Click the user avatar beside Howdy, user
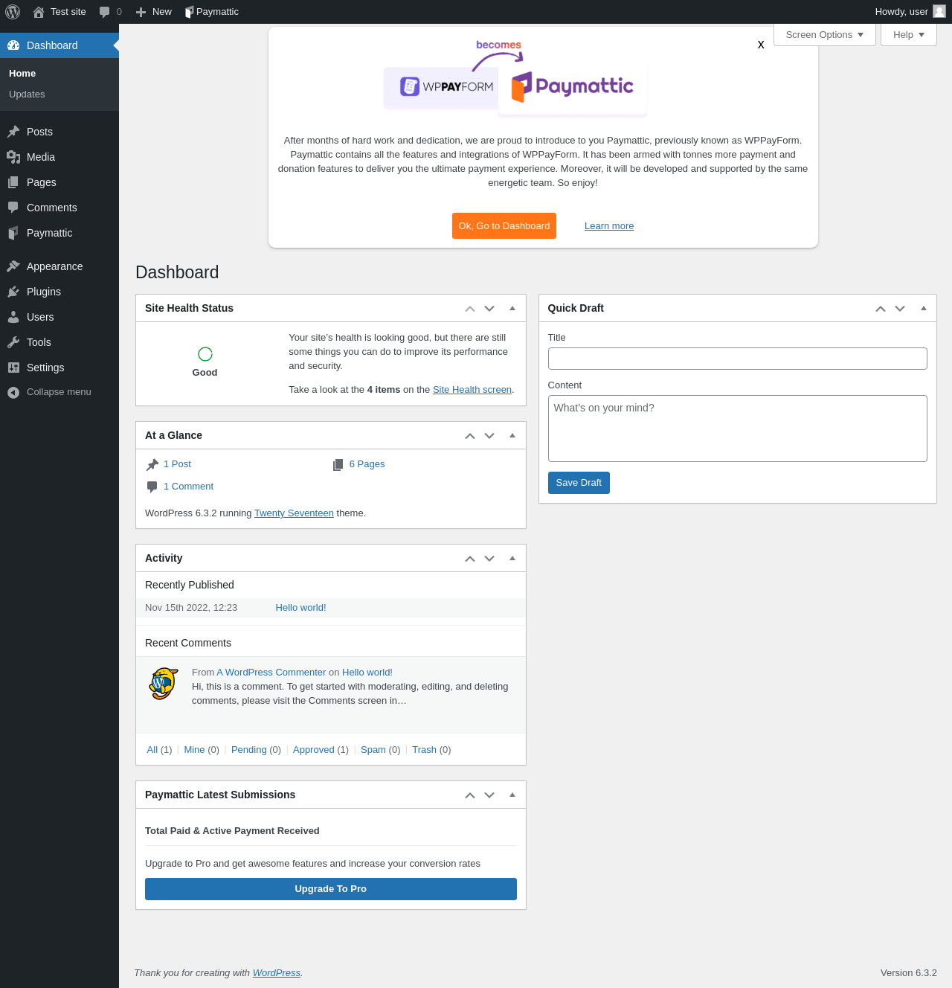The image size is (952, 988). [939, 11]
